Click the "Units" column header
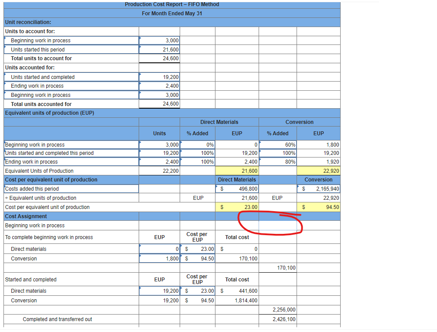Viewport: 437px width, 332px height. point(160,133)
